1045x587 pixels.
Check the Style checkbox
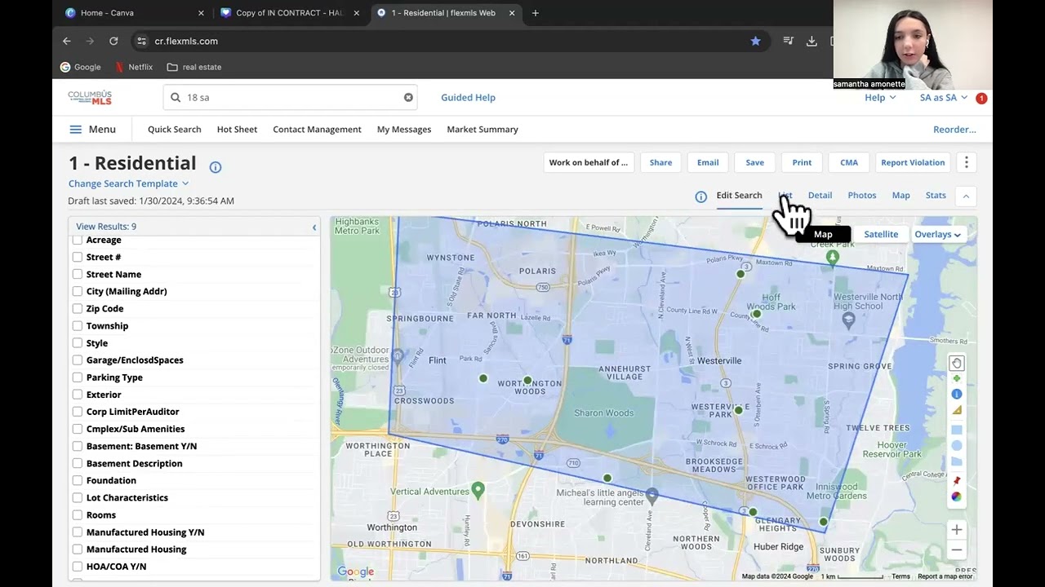click(78, 343)
